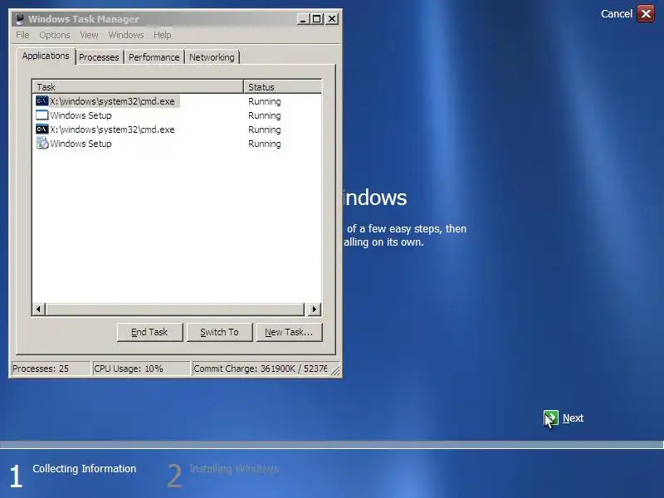Switch to the Performance tab
Viewport: 664px width, 498px height.
[x=154, y=57]
